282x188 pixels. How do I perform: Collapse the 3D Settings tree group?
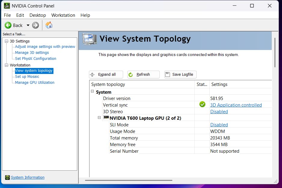click(7, 41)
